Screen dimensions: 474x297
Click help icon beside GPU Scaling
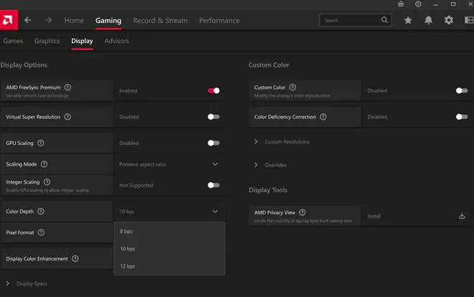tap(40, 143)
